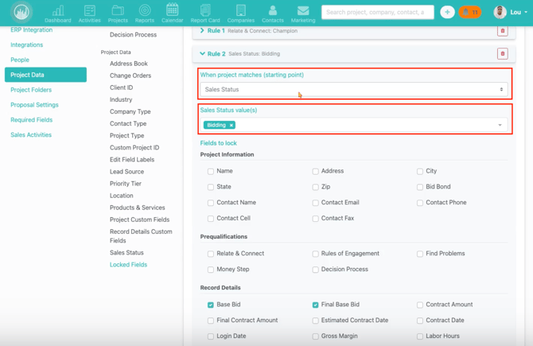Screen dimensions: 533x346
Task: Remove the Bidding tag value
Action: tap(231, 125)
